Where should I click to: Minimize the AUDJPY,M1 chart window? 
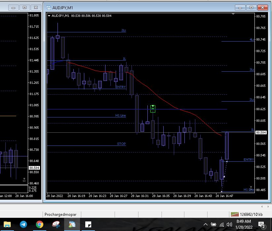click(x=240, y=8)
